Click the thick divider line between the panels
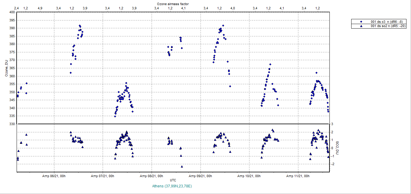This screenshot has height=194, width=411. tap(173, 124)
